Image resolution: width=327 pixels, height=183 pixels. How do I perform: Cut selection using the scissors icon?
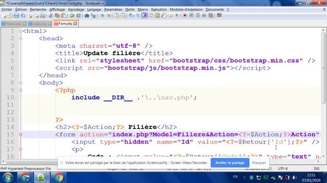click(51, 16)
